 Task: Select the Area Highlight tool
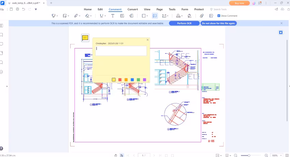pos(65,16)
